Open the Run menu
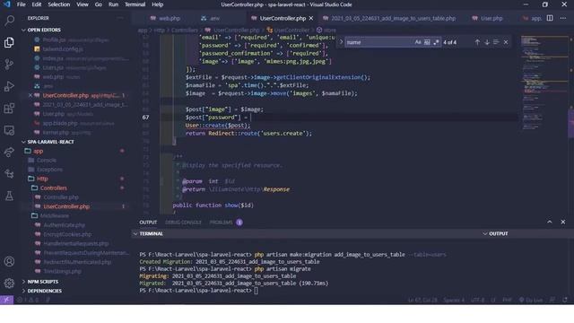 (114, 4)
